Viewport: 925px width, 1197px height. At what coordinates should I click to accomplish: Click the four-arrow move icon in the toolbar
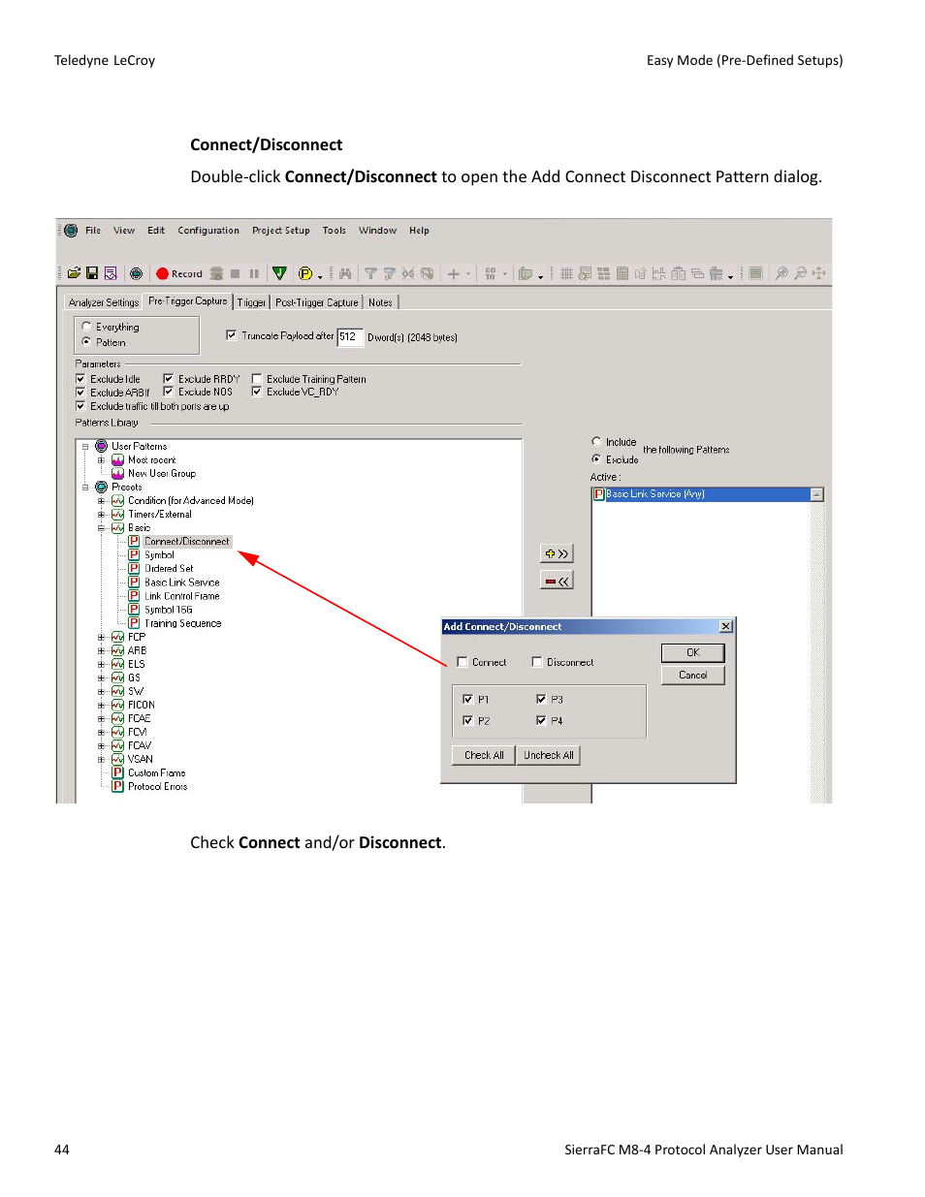point(818,273)
